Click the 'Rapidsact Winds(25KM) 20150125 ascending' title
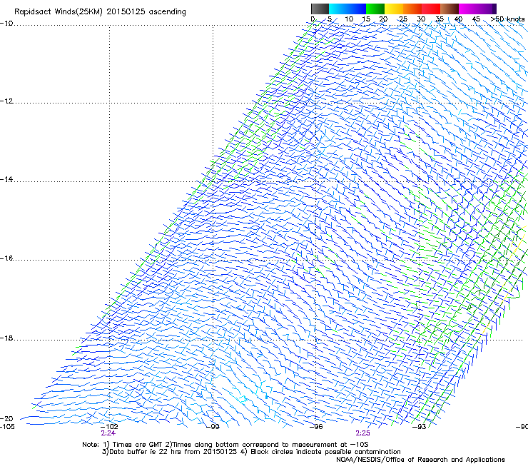The image size is (528, 464). point(100,12)
